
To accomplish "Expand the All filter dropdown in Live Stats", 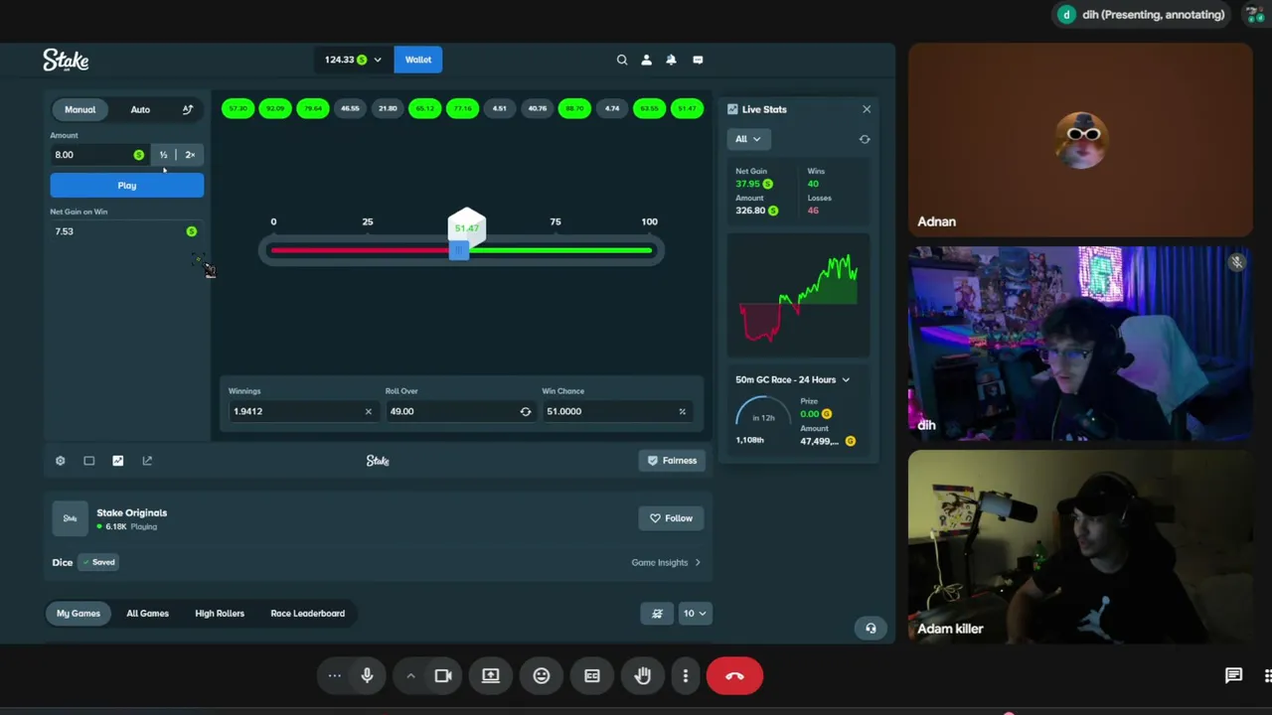I will tap(747, 139).
